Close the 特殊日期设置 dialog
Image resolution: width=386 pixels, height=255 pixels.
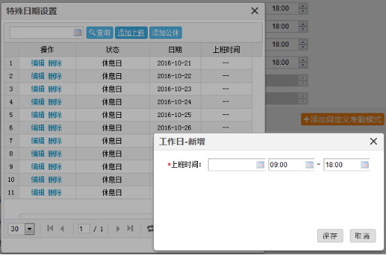pyautogui.click(x=254, y=11)
